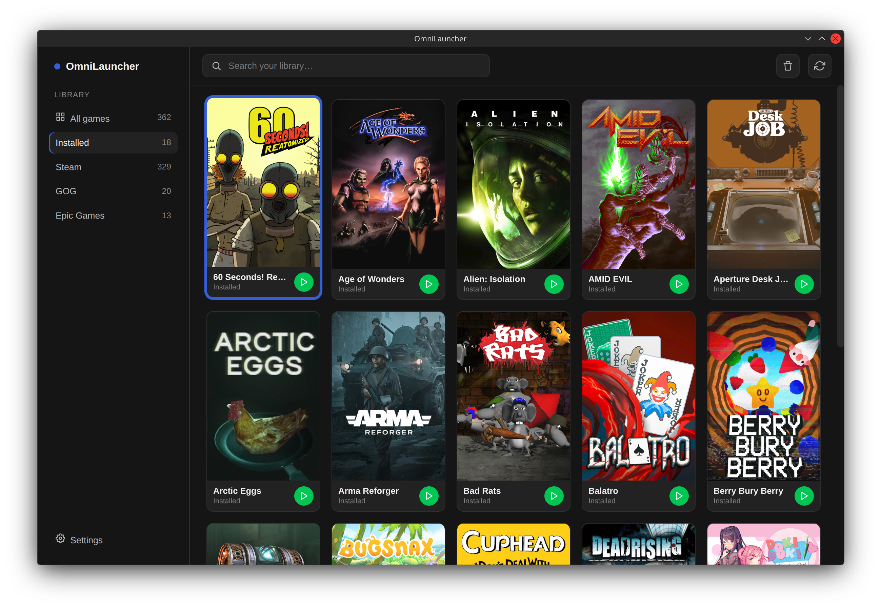Open the Bad Rats cover art
This screenshot has width=881, height=609.
tap(514, 397)
